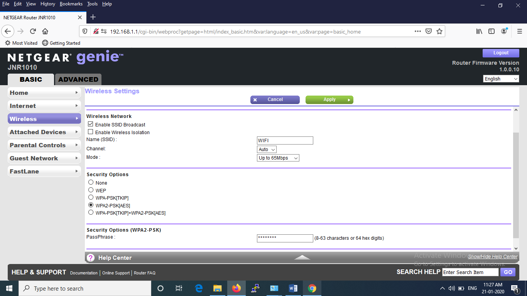Open Guest Network in the sidebar

pyautogui.click(x=44, y=158)
